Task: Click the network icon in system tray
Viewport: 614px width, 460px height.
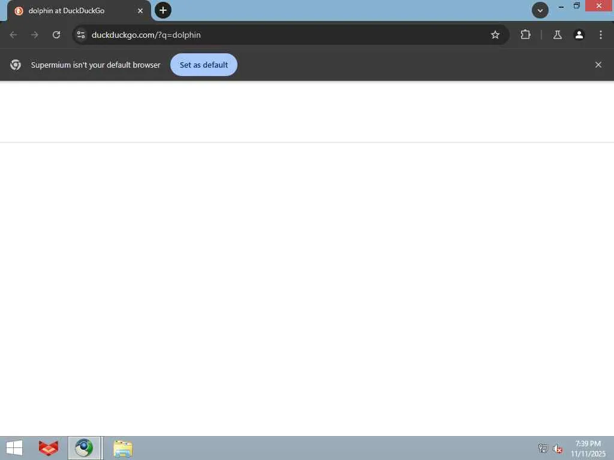Action: pos(543,448)
